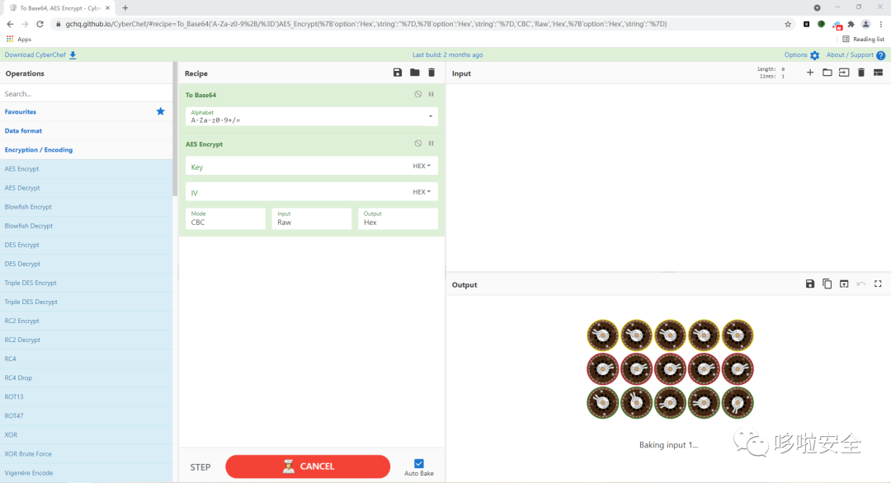
Task: Click the Download CyberChef link
Action: [35, 55]
